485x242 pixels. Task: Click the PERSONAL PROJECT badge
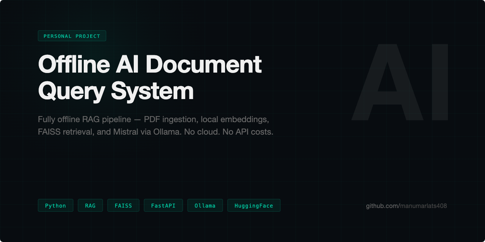tap(72, 36)
